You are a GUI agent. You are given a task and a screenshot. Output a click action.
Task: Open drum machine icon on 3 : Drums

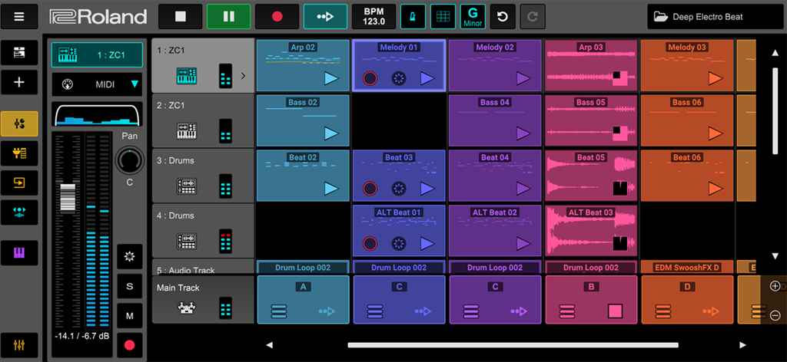point(187,186)
